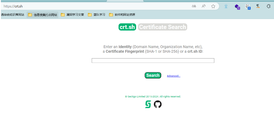The image size is (274, 115).
Task: Open the GitHub logo link in footer
Action: coord(157,104)
